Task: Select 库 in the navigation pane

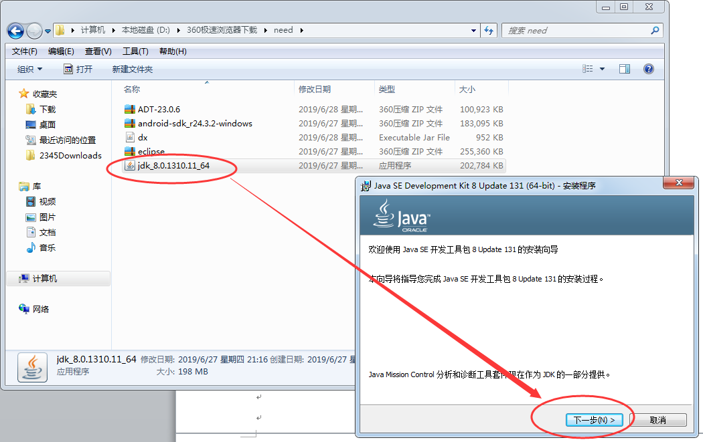Action: (x=37, y=187)
